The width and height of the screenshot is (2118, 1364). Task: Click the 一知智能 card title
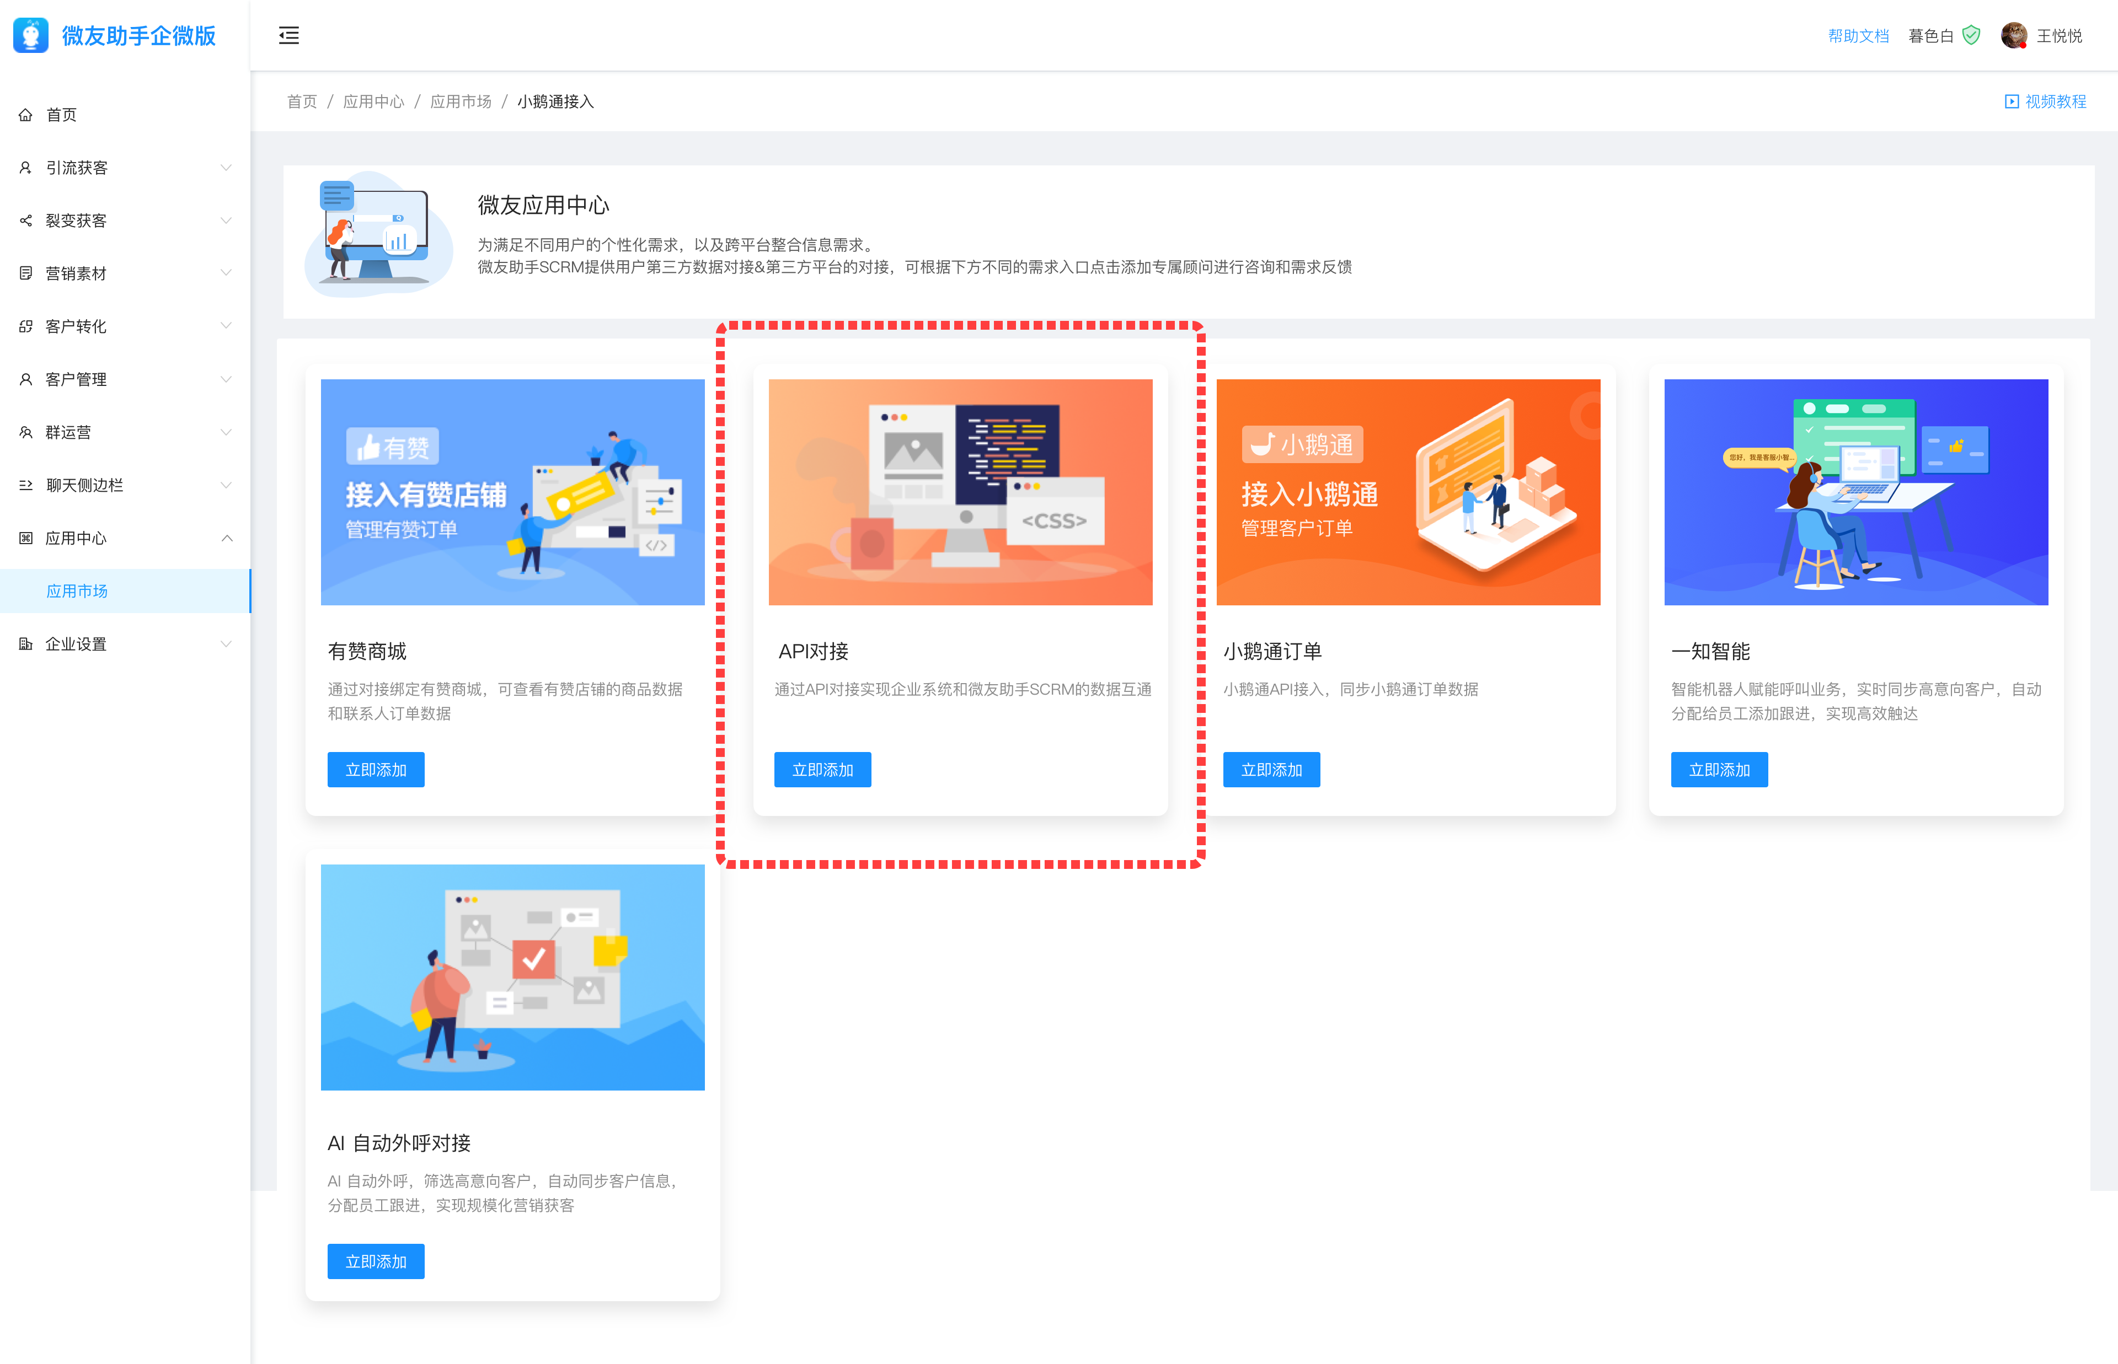pos(1710,651)
